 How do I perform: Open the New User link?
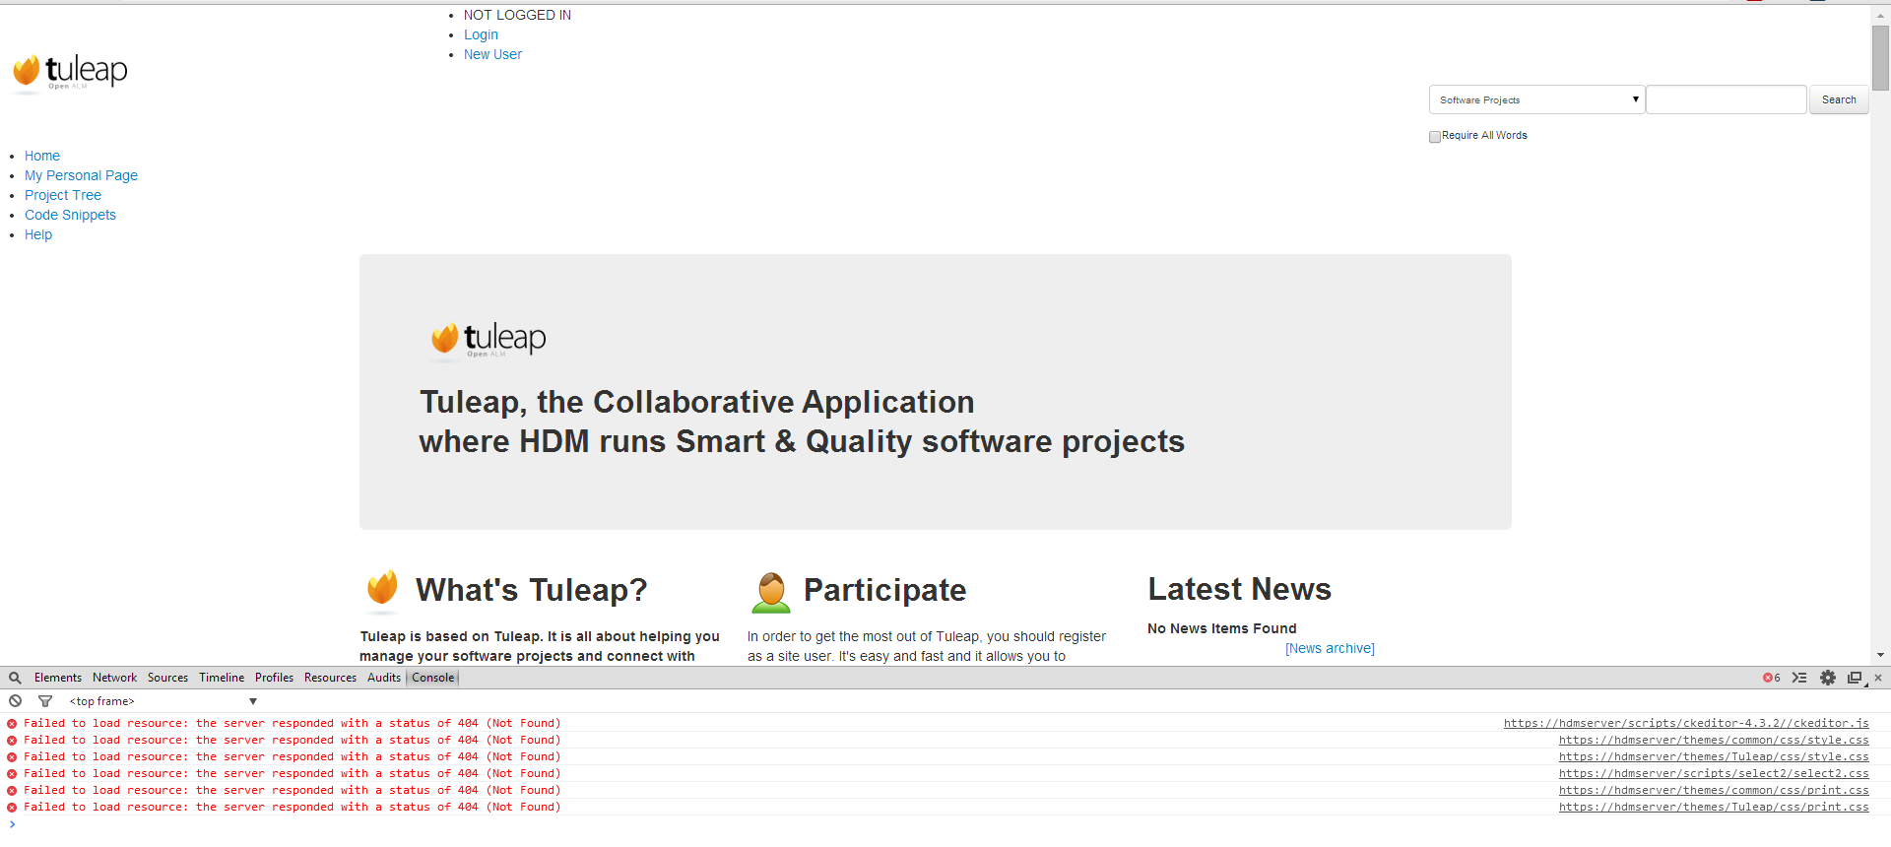(492, 54)
